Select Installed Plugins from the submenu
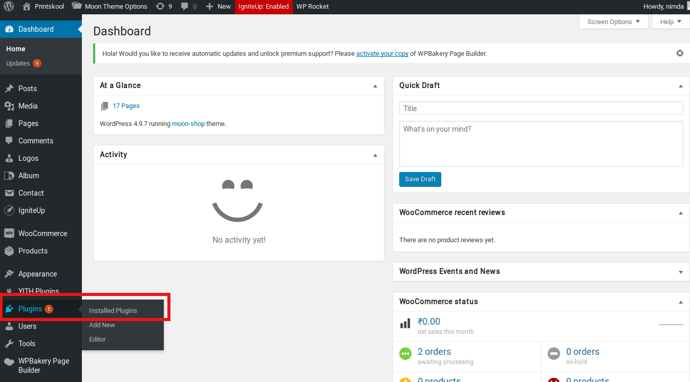The height and width of the screenshot is (382, 690). click(x=113, y=310)
